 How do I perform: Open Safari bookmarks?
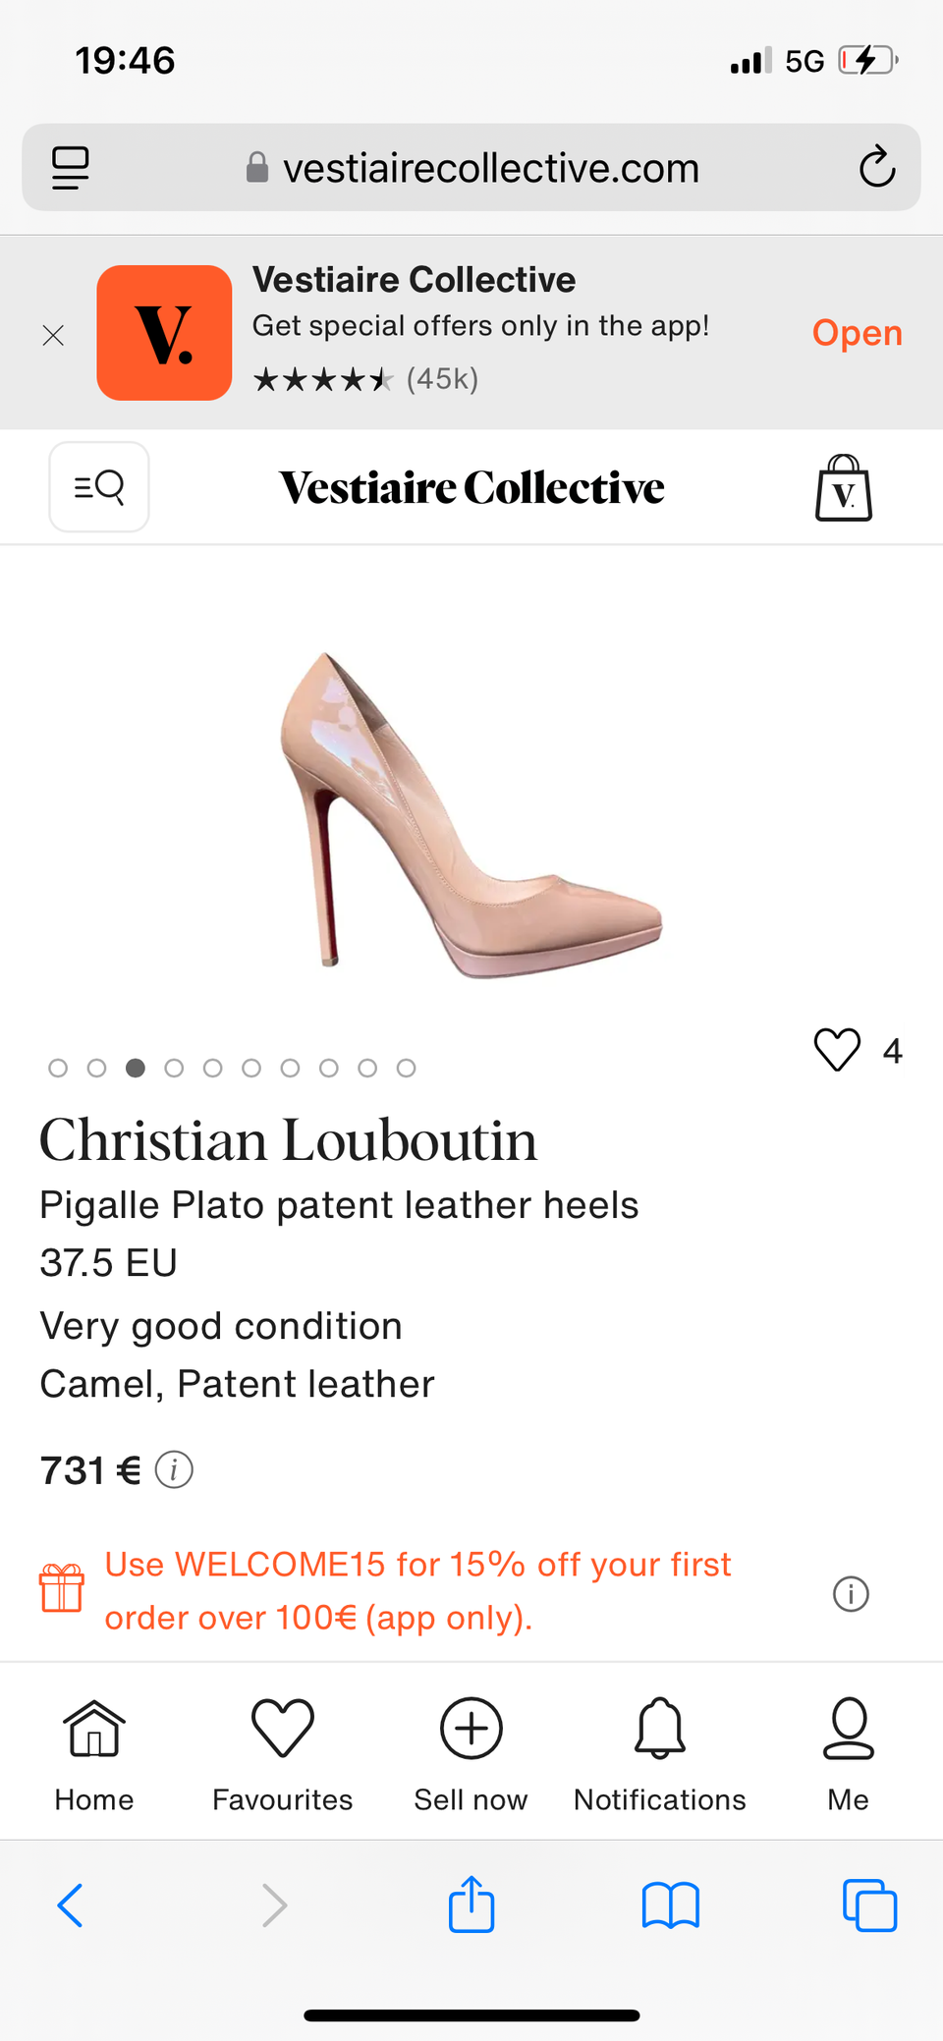670,1905
